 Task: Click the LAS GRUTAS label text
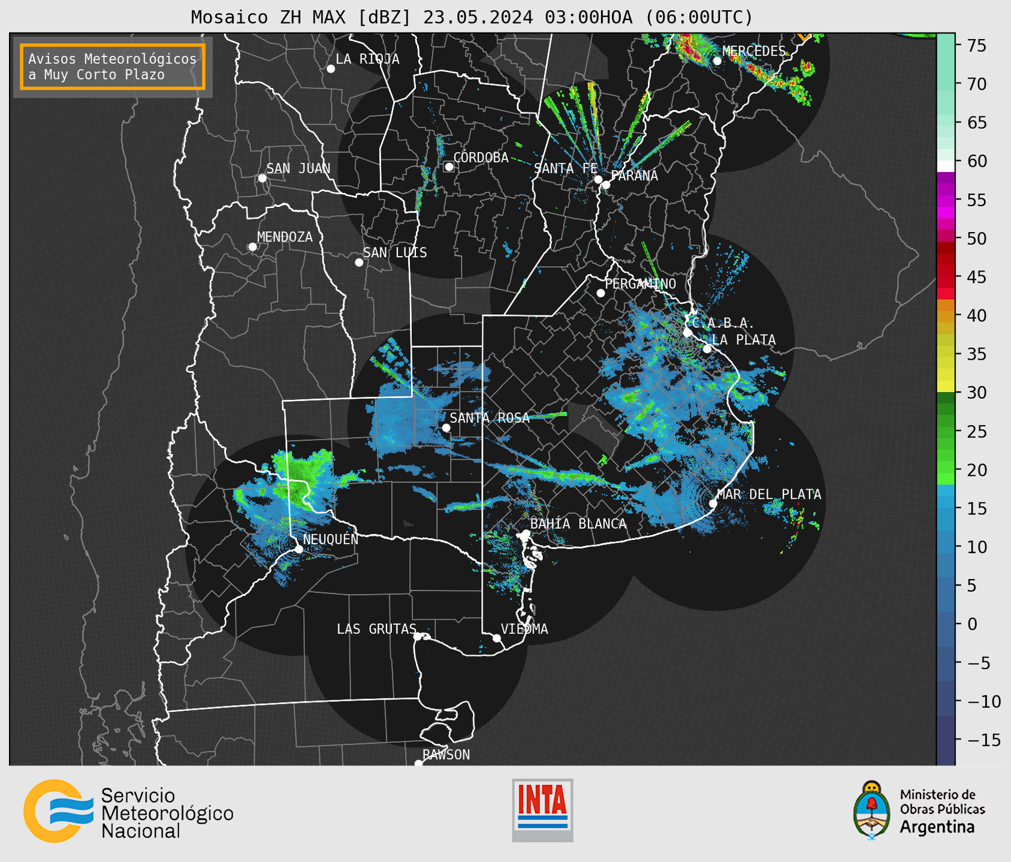click(376, 629)
